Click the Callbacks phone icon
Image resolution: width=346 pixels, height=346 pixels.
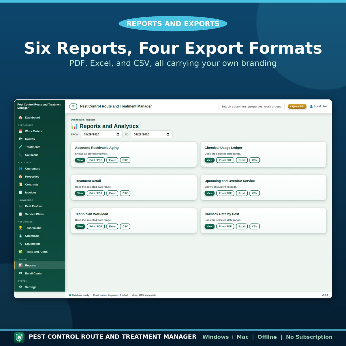point(20,155)
